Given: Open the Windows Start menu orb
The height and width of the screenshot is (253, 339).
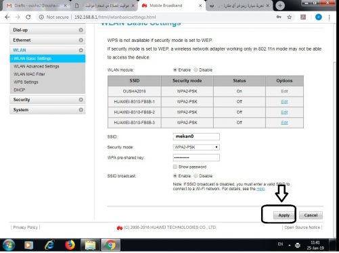Looking at the screenshot, I should [x=9, y=245].
